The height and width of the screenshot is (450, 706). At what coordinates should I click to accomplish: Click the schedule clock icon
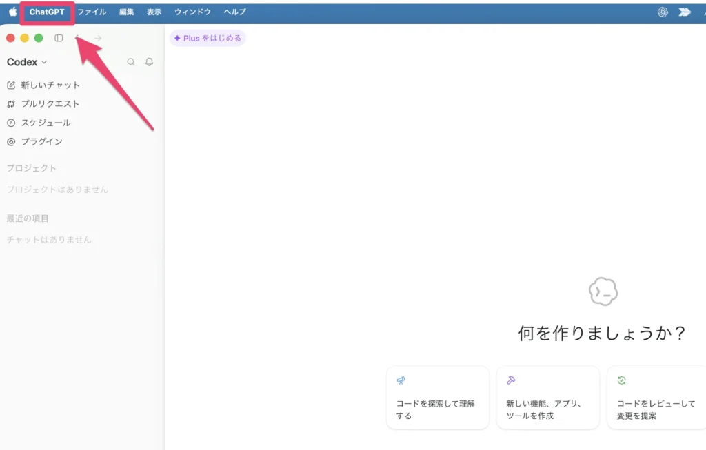11,123
